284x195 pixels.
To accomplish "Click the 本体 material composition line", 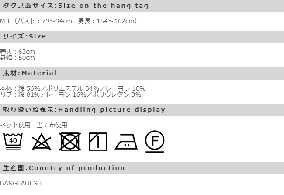I will (x=73, y=88).
